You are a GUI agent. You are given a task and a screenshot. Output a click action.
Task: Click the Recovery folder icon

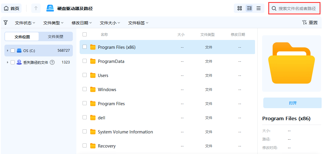tap(93, 146)
